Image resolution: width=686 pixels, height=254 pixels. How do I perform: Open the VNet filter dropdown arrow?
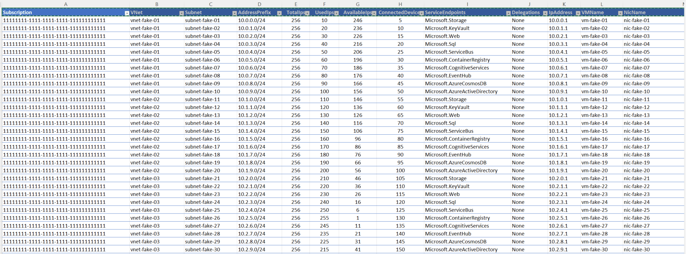pos(181,13)
